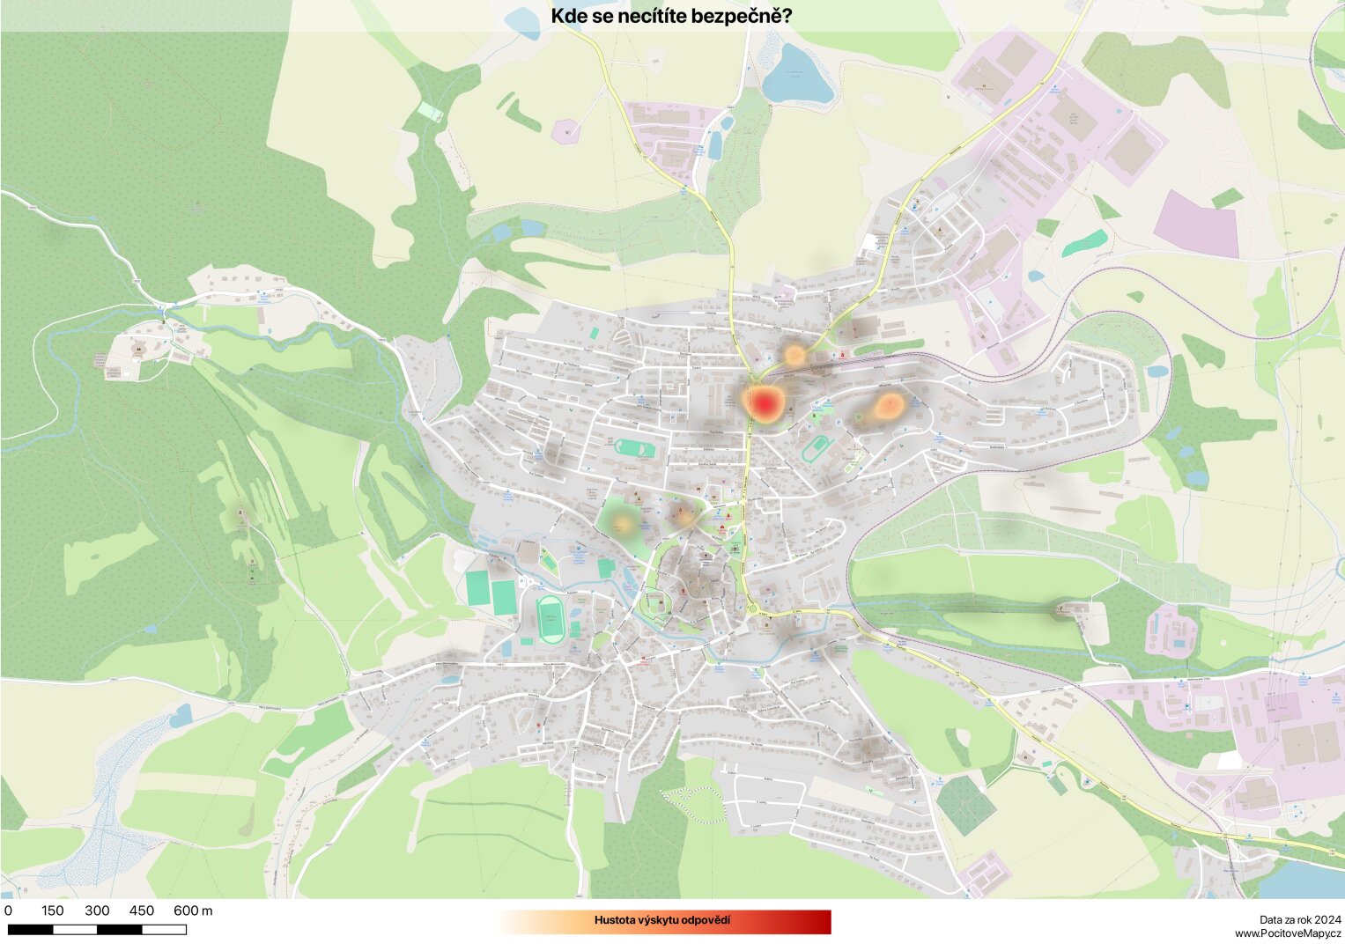1345x951 pixels.
Task: Click the dark green square field in the southeast
Action: pos(965,805)
